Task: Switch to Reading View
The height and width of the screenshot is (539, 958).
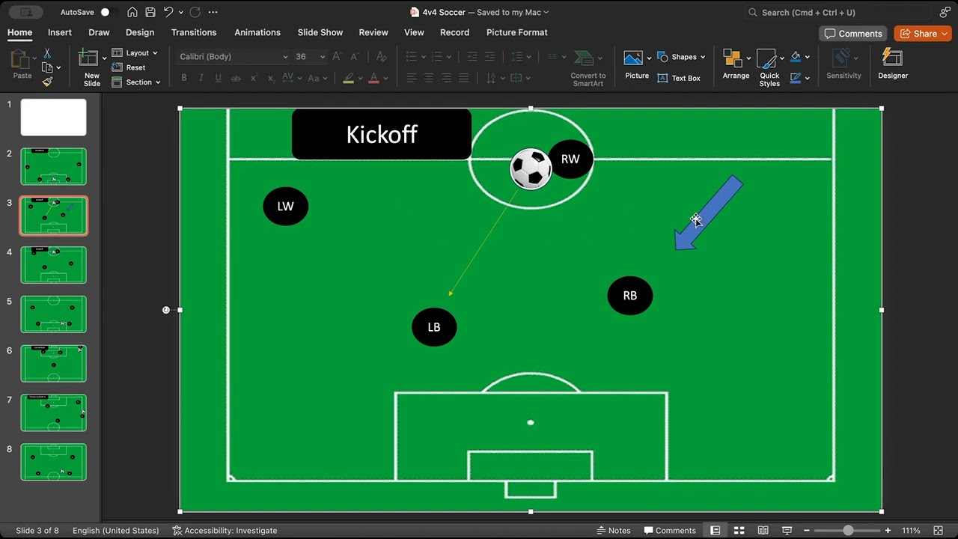Action: [x=763, y=531]
